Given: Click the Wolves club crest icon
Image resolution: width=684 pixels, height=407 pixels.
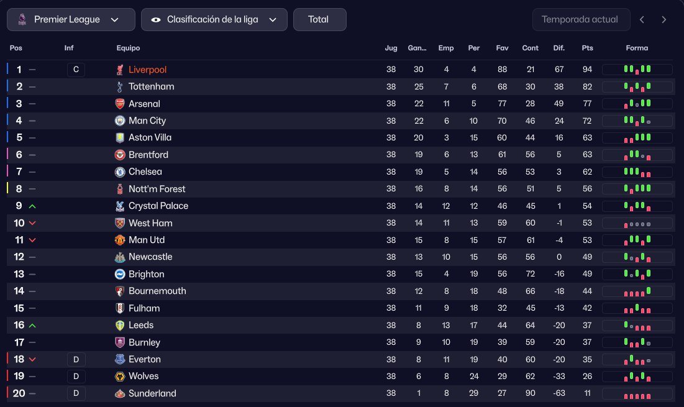Looking at the screenshot, I should (x=120, y=376).
